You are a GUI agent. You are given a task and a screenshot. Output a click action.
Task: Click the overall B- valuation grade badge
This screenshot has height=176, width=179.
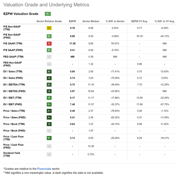[48, 14]
